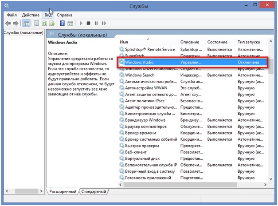Click the Forward arrow toolbar icon
This screenshot has height=206, width=278.
(x=16, y=23)
